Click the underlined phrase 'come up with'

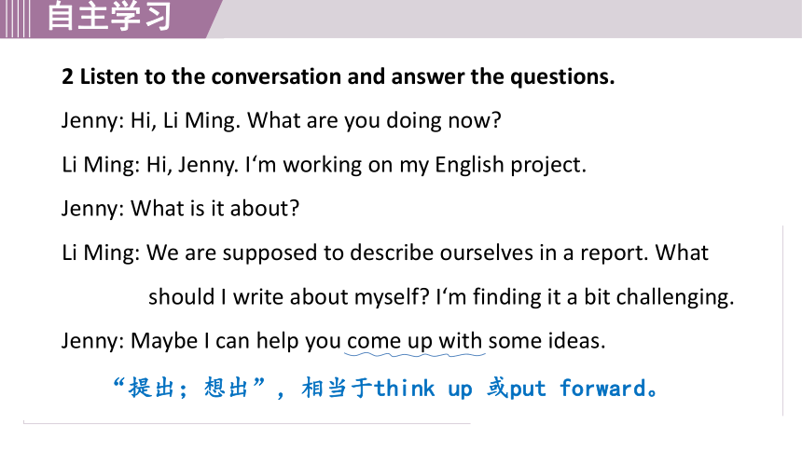pos(414,341)
